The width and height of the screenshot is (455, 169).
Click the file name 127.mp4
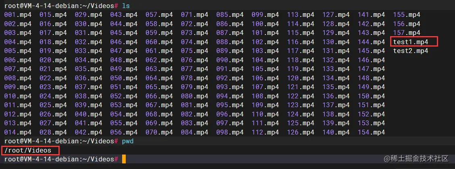[336, 15]
